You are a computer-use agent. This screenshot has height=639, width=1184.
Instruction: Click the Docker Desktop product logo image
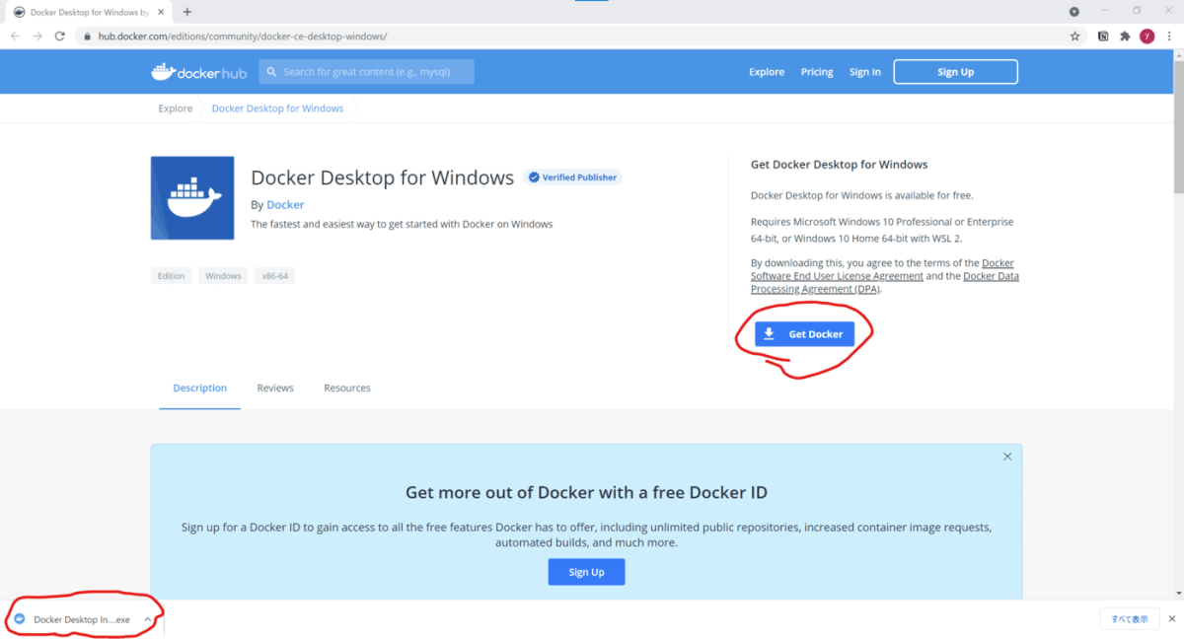192,197
